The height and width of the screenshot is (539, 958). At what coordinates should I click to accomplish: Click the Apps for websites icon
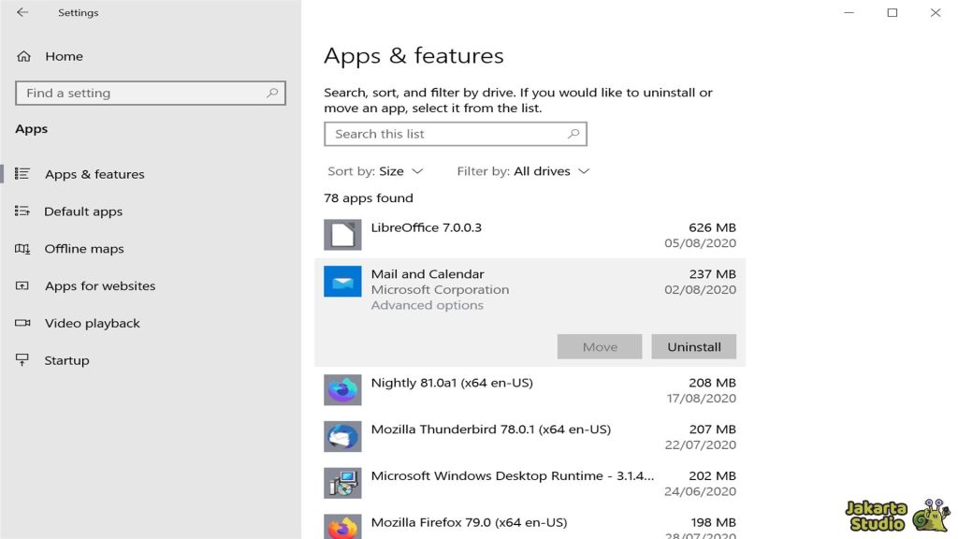pyautogui.click(x=21, y=286)
